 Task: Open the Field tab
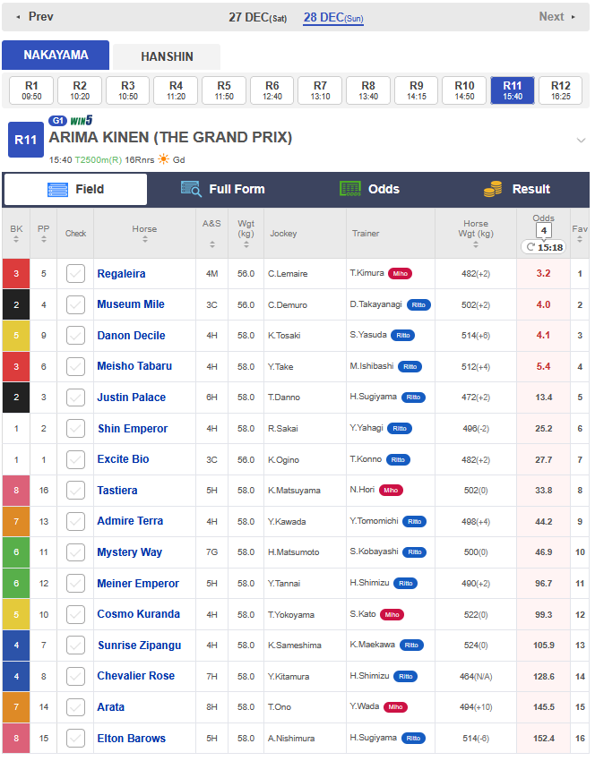pyautogui.click(x=75, y=189)
